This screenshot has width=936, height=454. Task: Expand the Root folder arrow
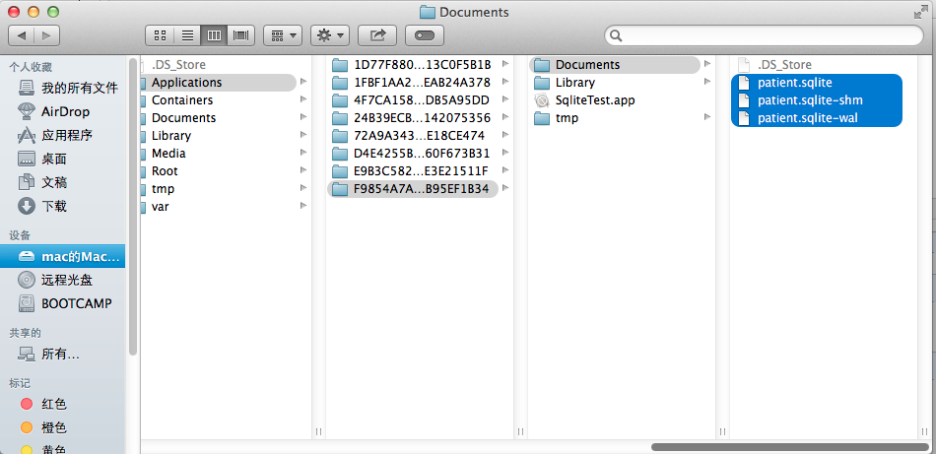click(303, 170)
